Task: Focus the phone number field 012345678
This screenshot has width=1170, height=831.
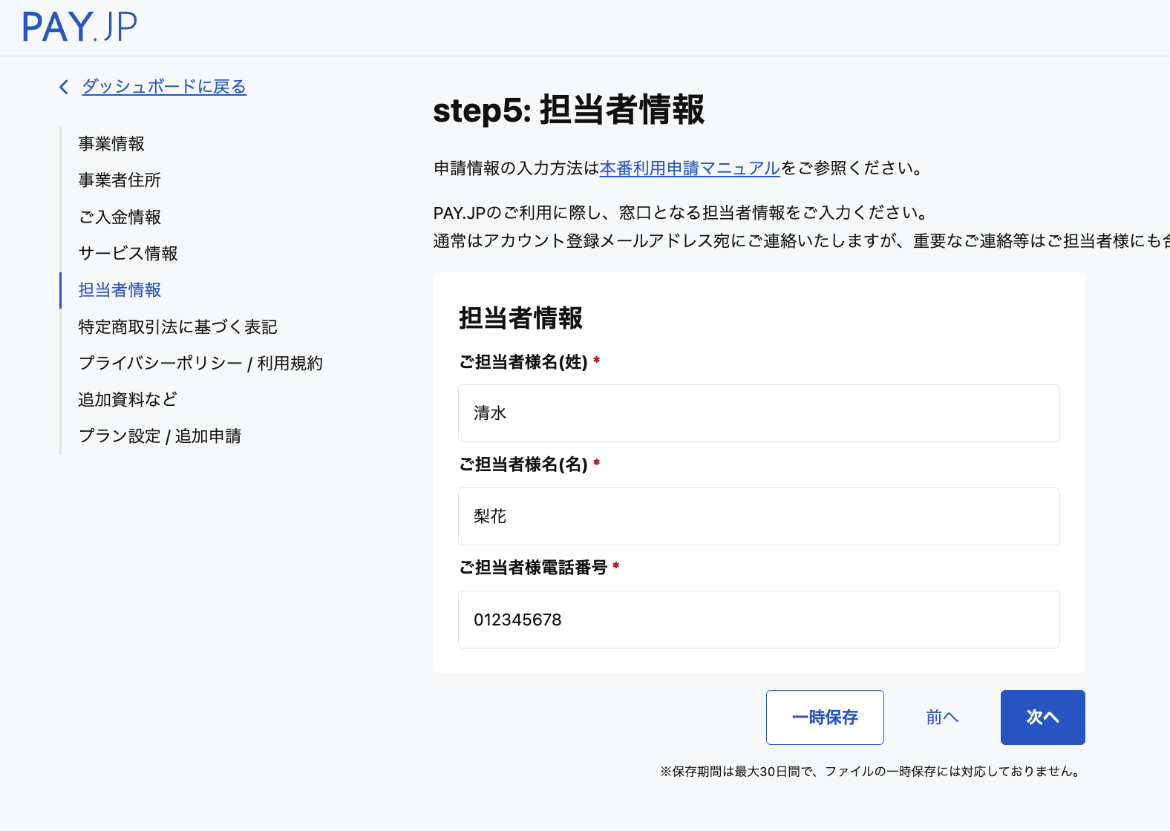Action: click(x=759, y=620)
